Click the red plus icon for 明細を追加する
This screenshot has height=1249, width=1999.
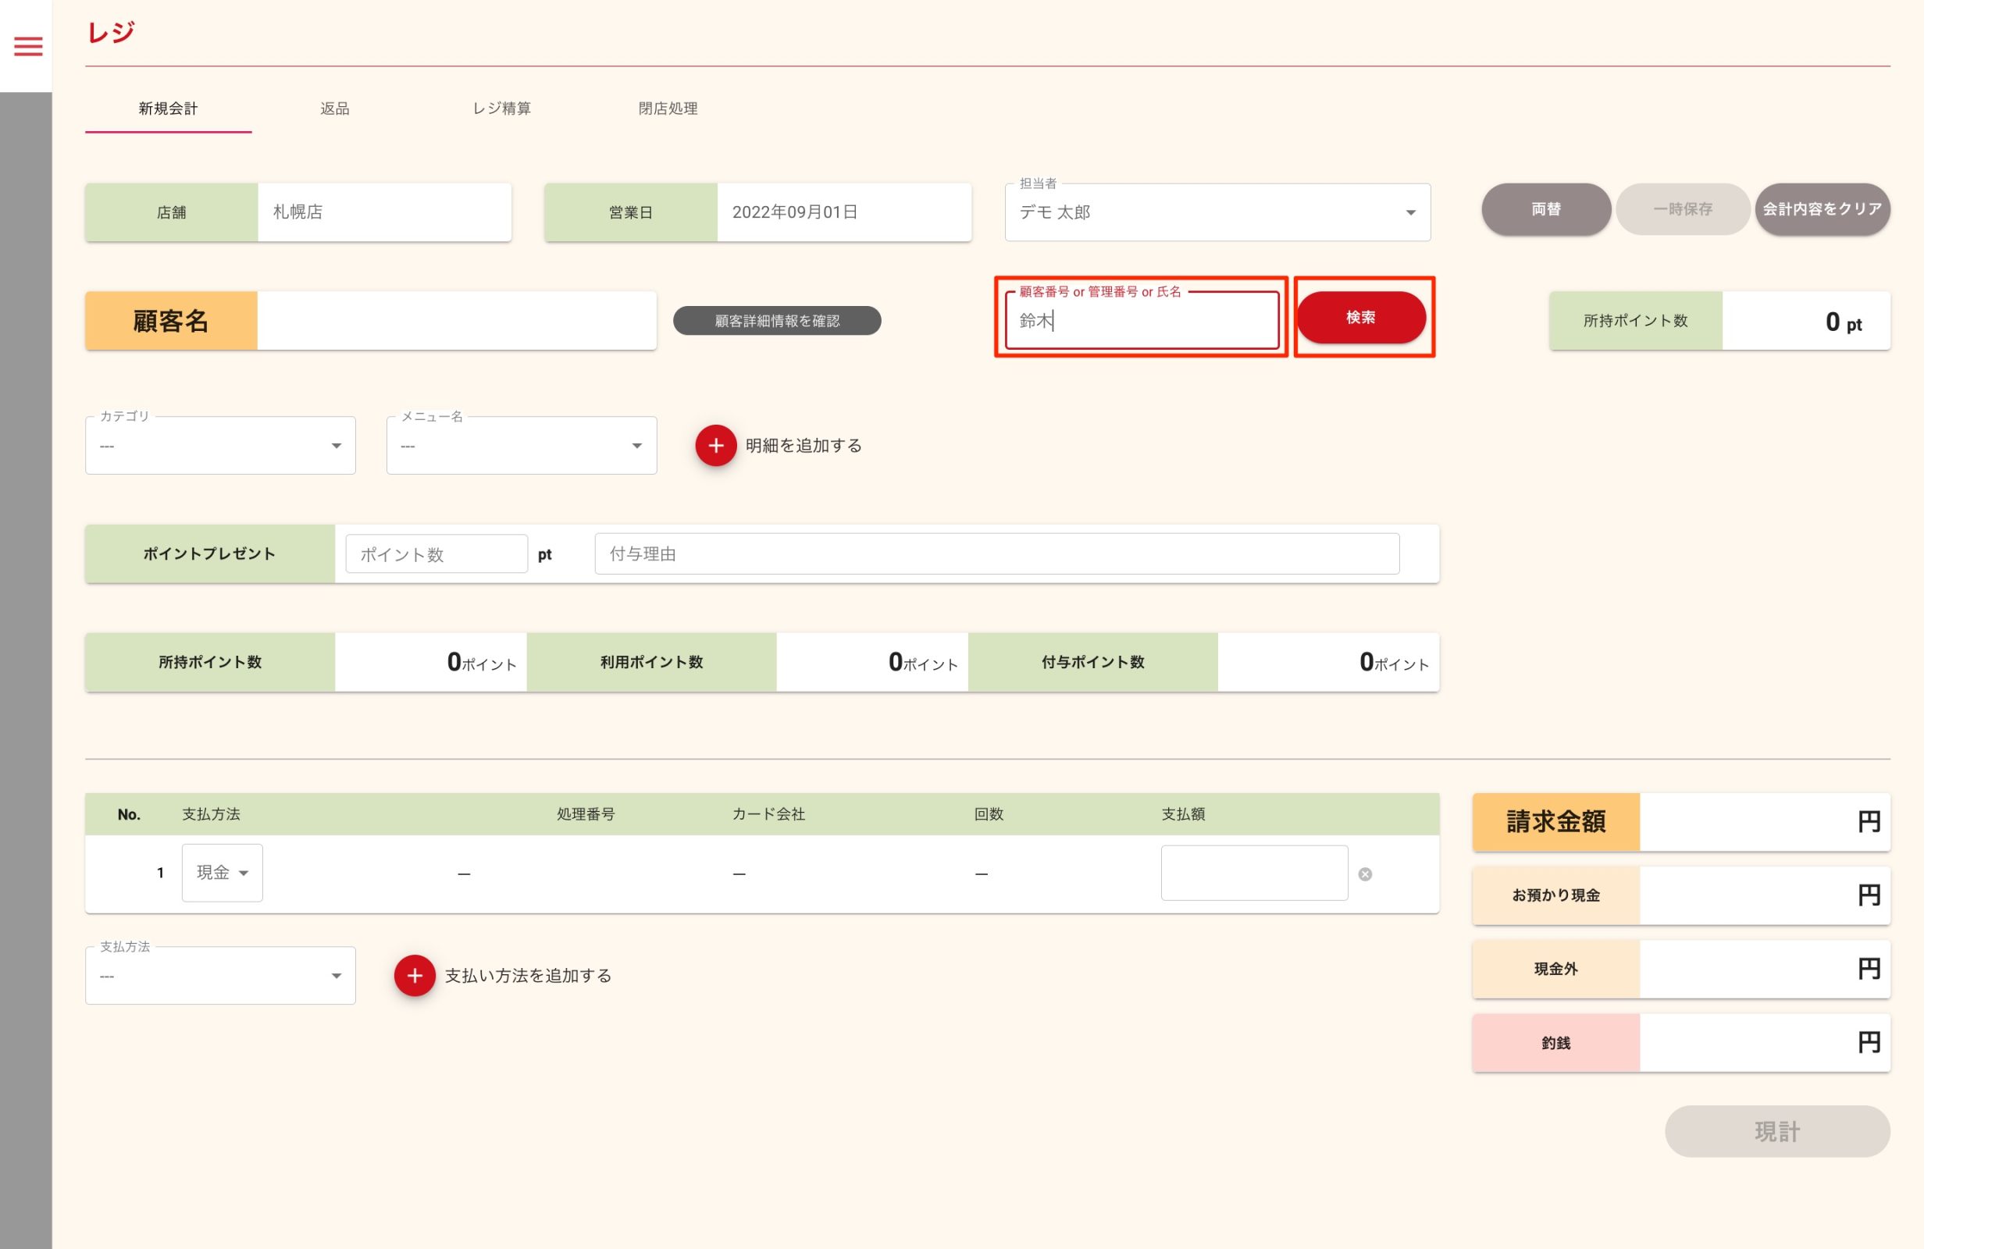click(715, 445)
